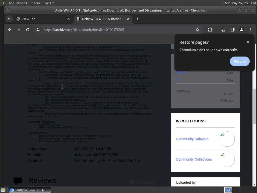257x193 pixels.
Task: Click the 6 Original text
Action: coord(227,101)
